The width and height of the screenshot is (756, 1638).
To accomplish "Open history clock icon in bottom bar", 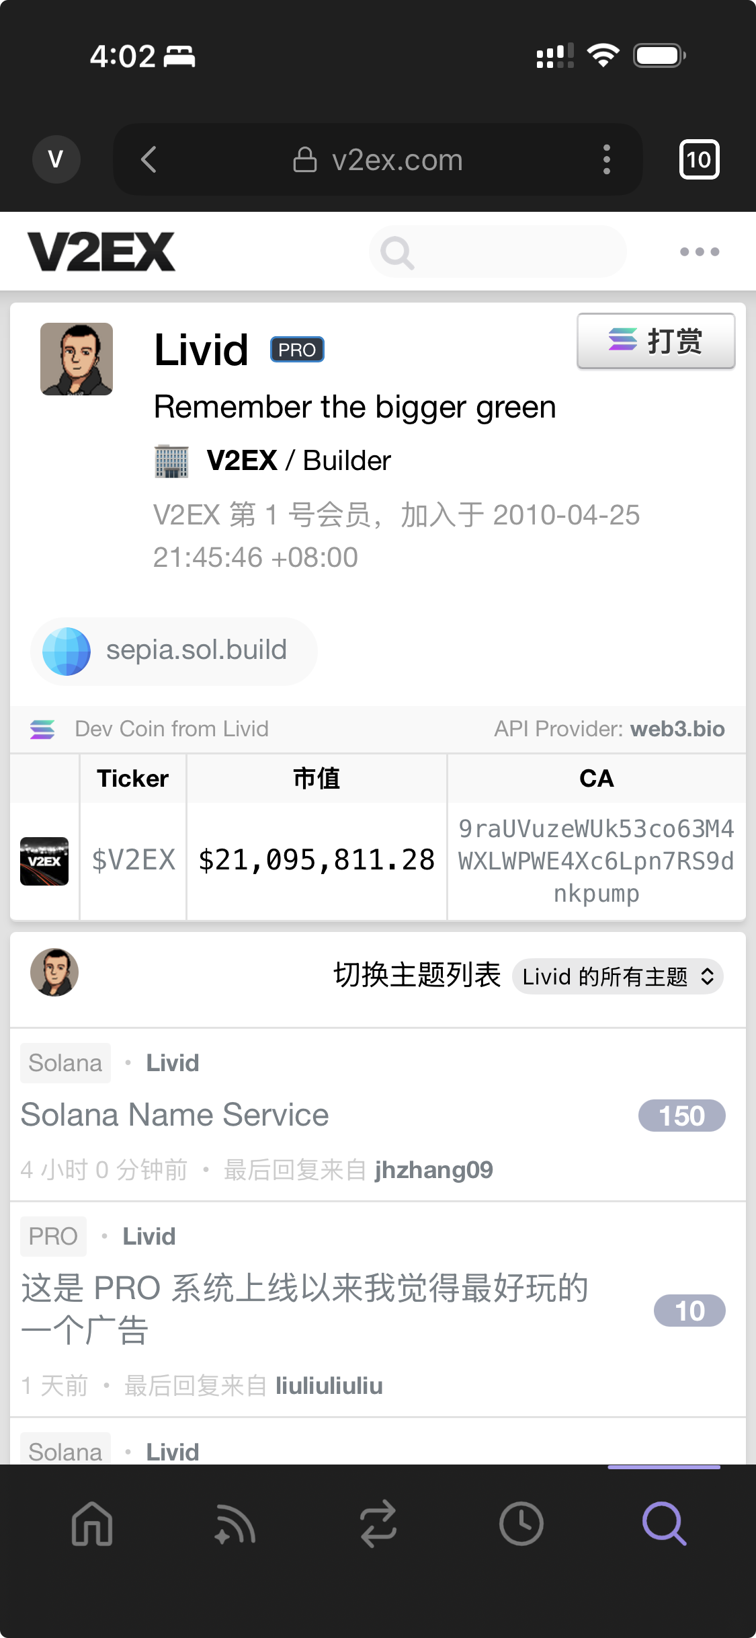I will [x=521, y=1524].
